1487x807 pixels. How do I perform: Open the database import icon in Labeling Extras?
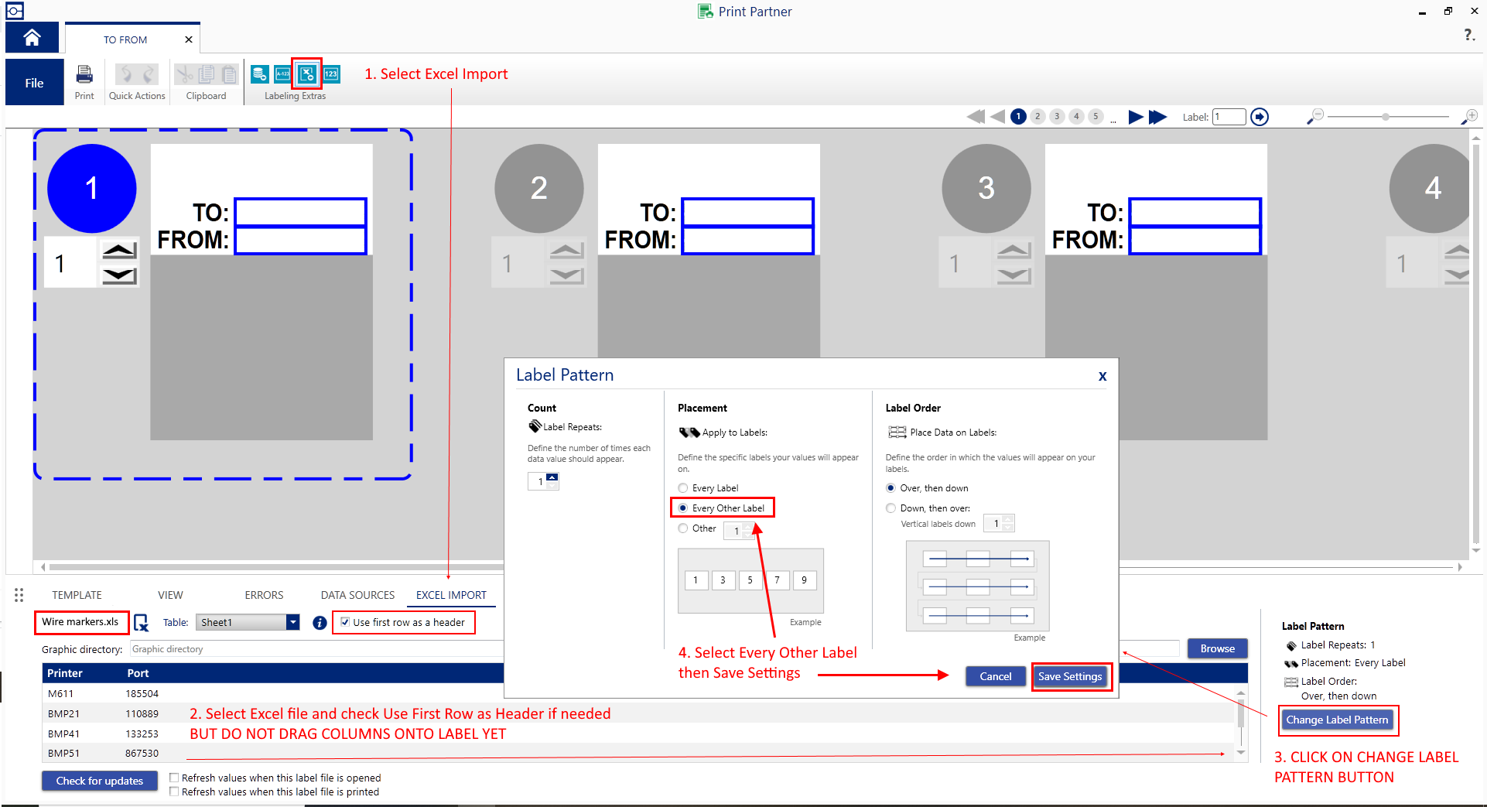click(260, 74)
